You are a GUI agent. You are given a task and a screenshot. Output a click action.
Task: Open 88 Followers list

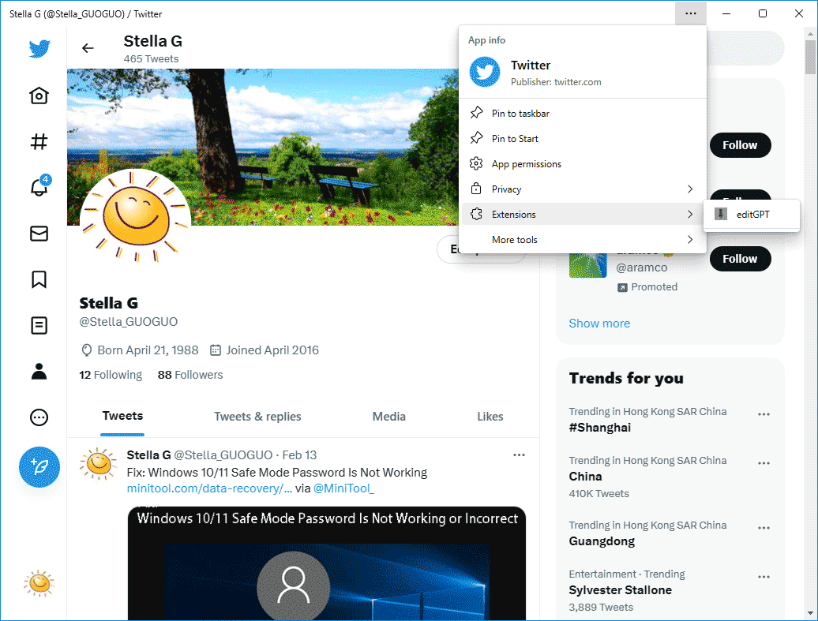pyautogui.click(x=189, y=375)
